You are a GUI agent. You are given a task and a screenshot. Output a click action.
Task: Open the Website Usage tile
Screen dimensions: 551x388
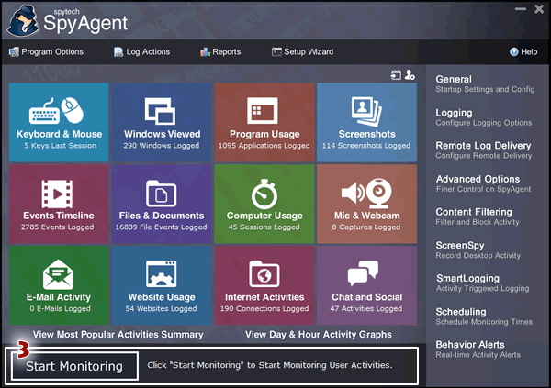162,285
